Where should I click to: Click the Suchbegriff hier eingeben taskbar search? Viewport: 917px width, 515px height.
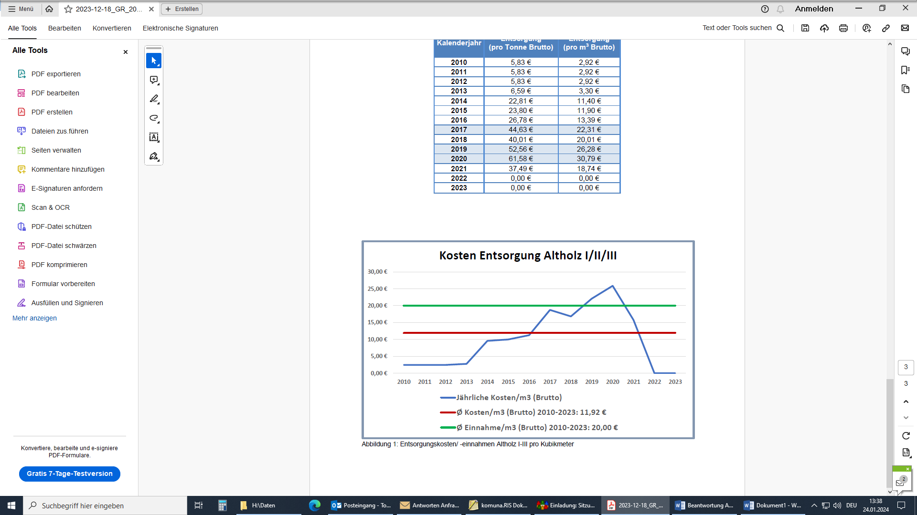tap(105, 505)
